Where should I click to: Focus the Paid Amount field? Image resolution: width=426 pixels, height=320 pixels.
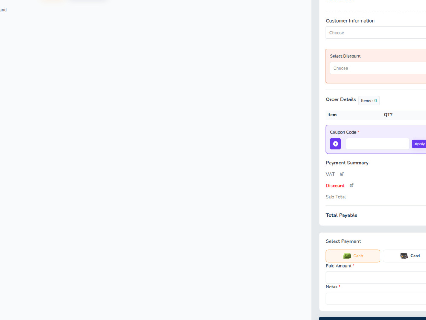click(x=376, y=278)
